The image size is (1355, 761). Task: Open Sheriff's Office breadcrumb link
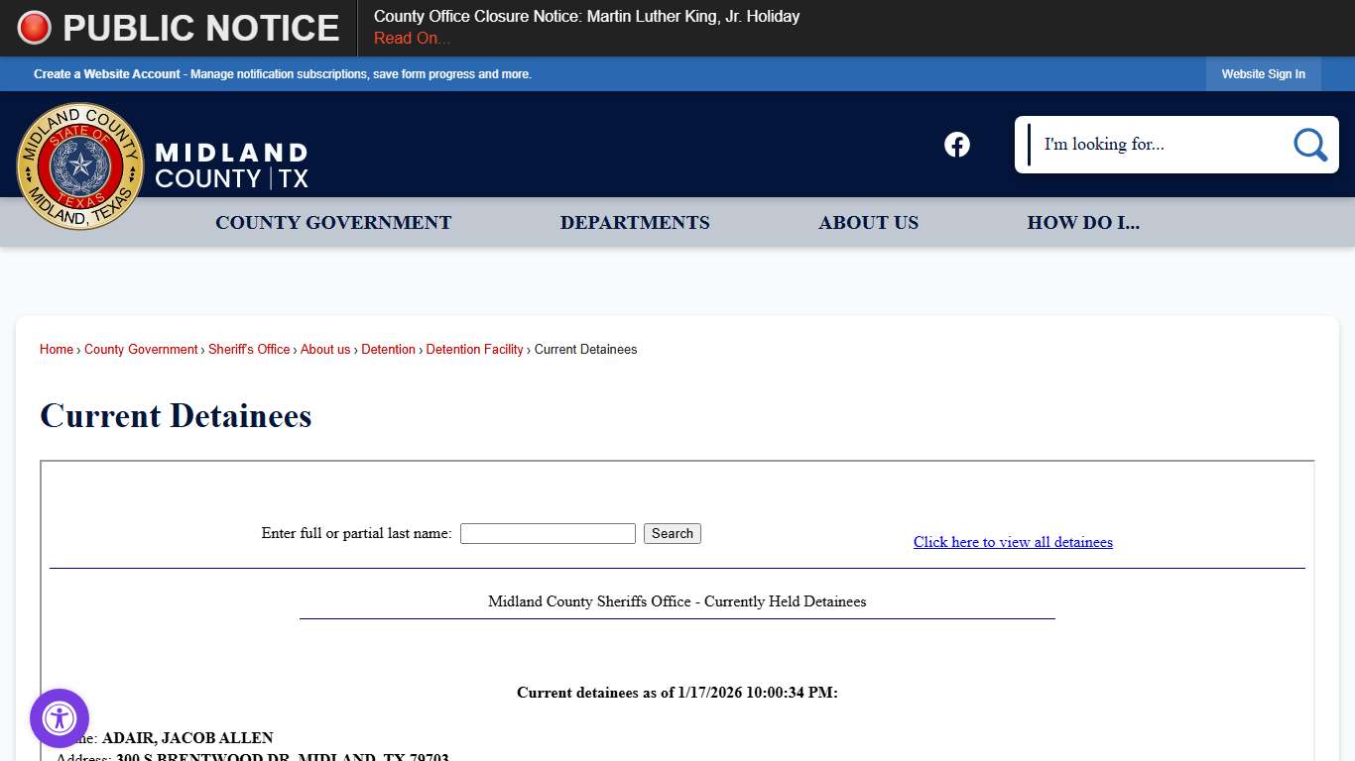pyautogui.click(x=249, y=349)
